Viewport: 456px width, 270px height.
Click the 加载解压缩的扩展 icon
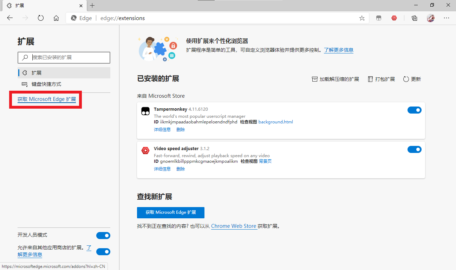tap(315, 79)
